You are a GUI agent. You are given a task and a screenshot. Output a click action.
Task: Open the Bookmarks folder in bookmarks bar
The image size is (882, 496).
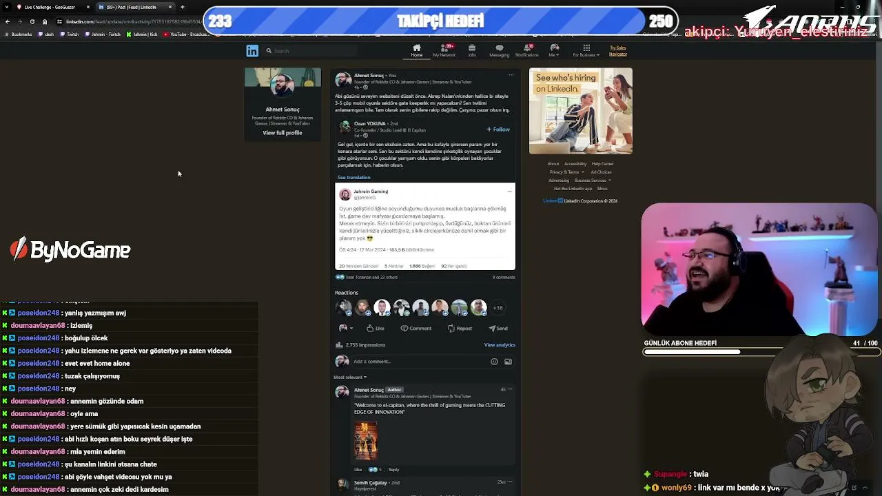(x=19, y=34)
